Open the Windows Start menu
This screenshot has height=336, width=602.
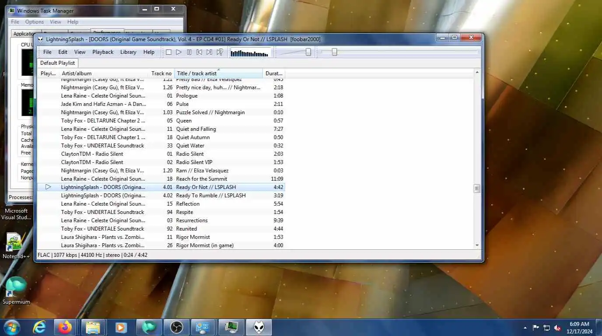click(x=12, y=327)
